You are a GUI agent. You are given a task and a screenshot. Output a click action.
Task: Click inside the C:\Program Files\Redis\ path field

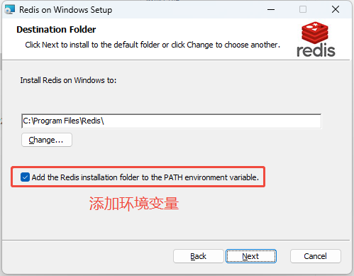[172, 121]
